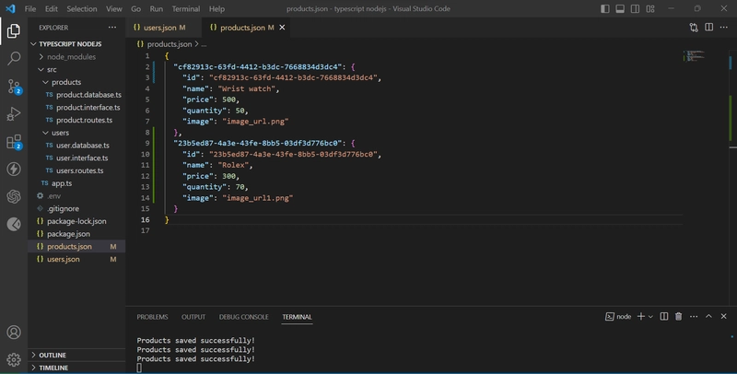The image size is (737, 374).
Task: Open the Extensions view icon
Action: 14,142
